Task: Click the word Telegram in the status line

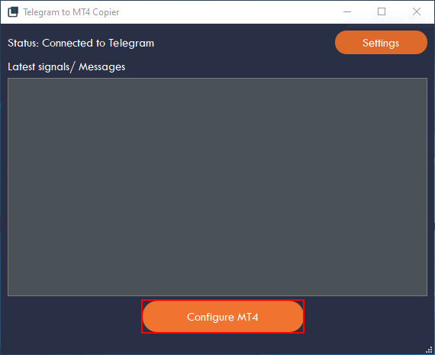Action: [x=131, y=43]
